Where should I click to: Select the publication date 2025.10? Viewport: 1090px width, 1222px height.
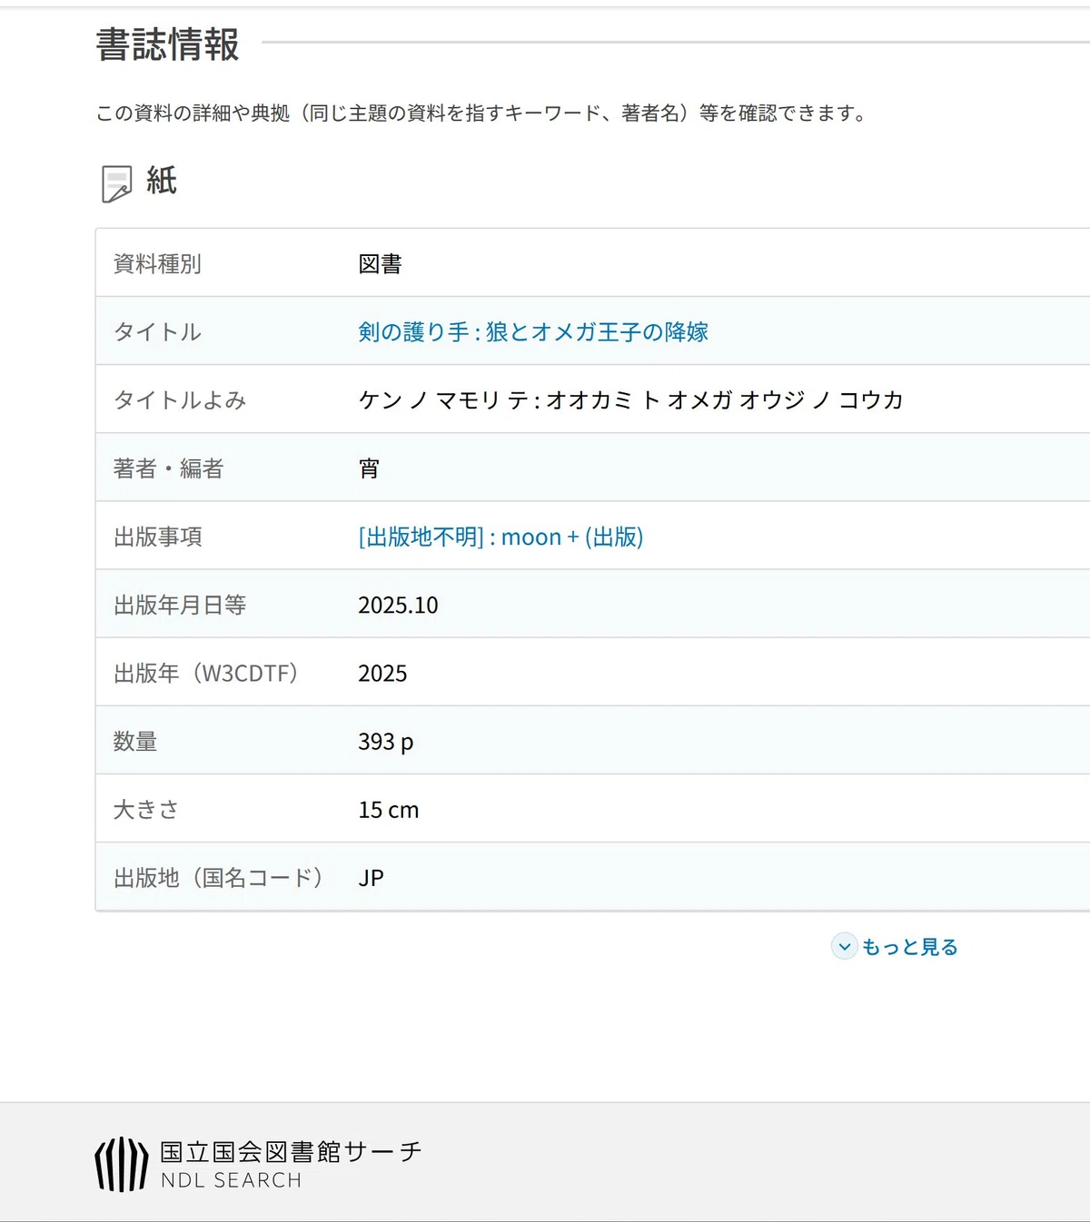[x=398, y=606]
